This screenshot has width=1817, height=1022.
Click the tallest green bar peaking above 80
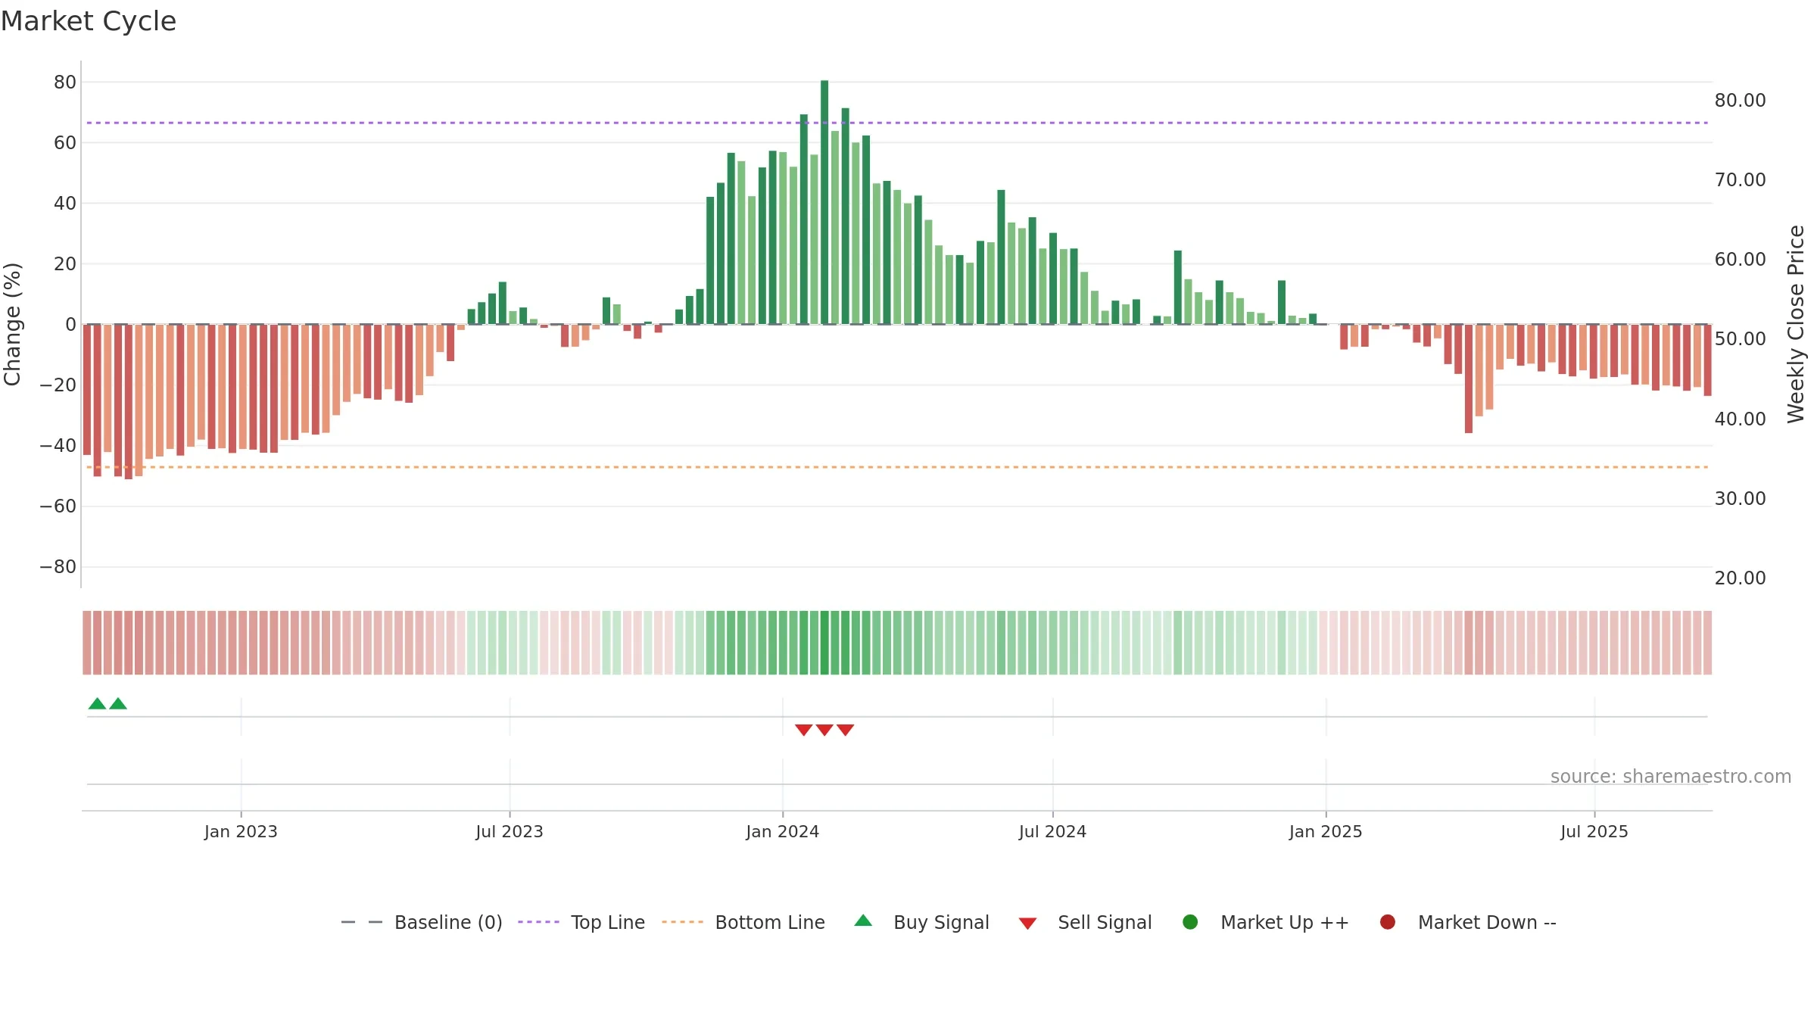point(824,202)
